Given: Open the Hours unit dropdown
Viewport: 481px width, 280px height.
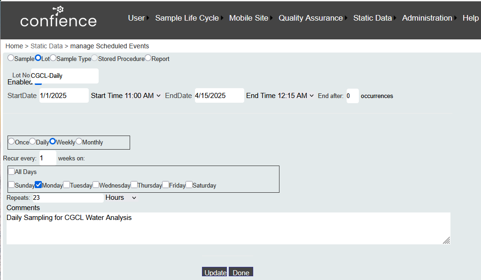Looking at the screenshot, I should click(121, 197).
